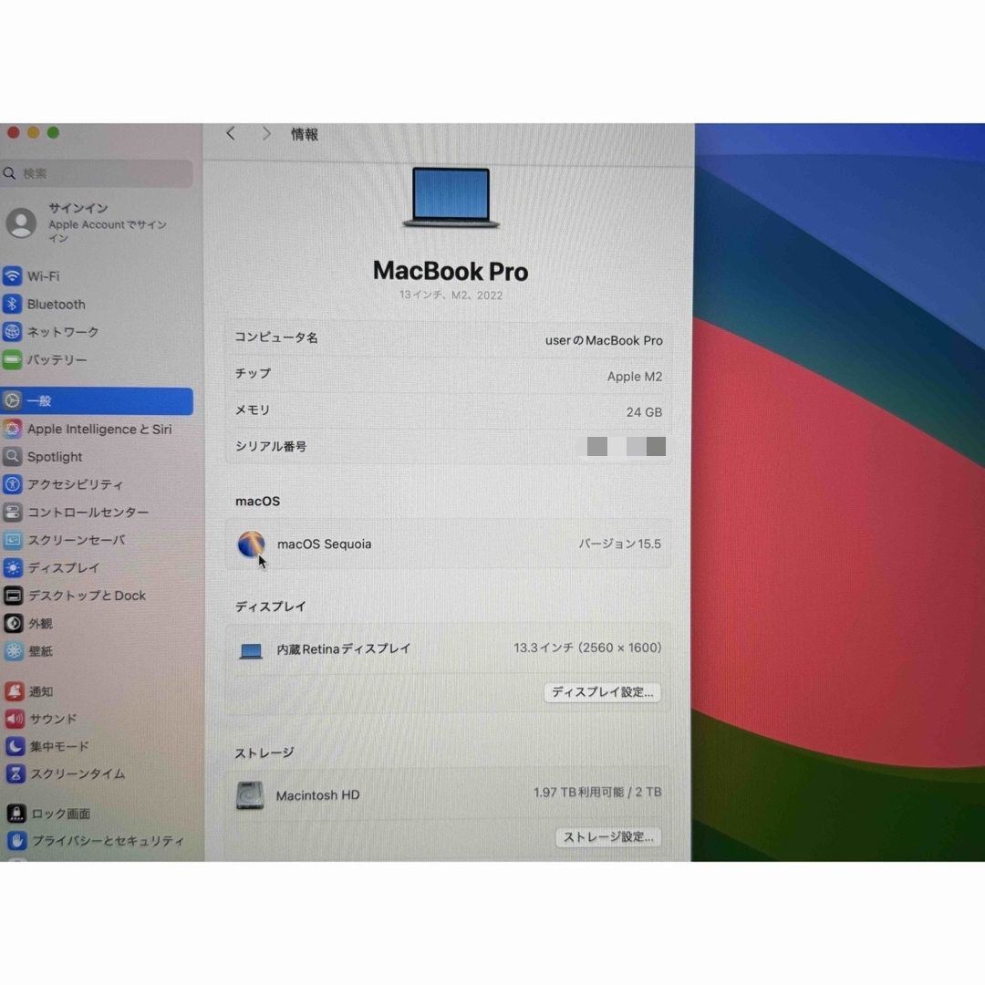Go back with the left chevron
Image resolution: width=985 pixels, height=985 pixels.
tap(231, 134)
